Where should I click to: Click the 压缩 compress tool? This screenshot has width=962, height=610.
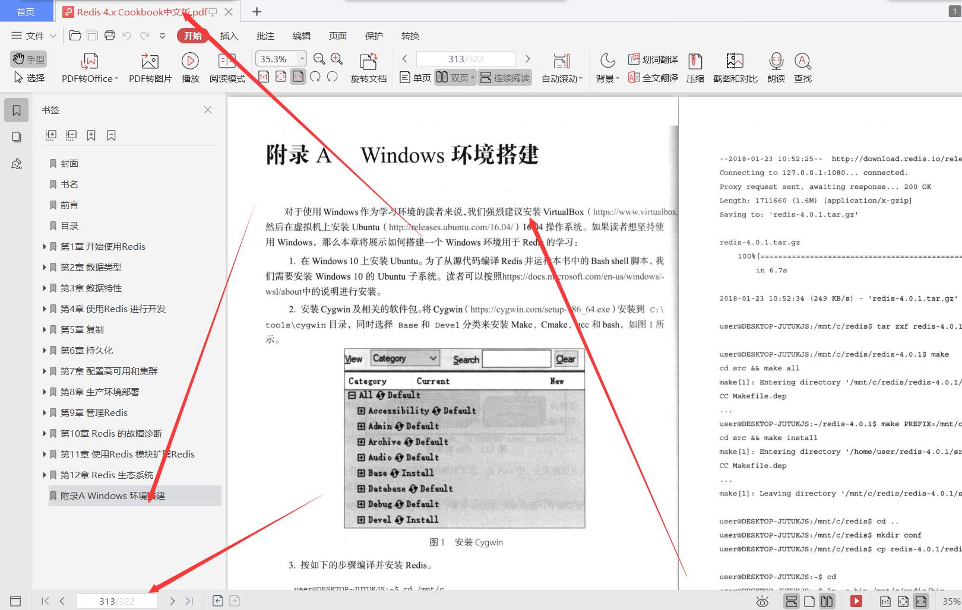[x=695, y=68]
